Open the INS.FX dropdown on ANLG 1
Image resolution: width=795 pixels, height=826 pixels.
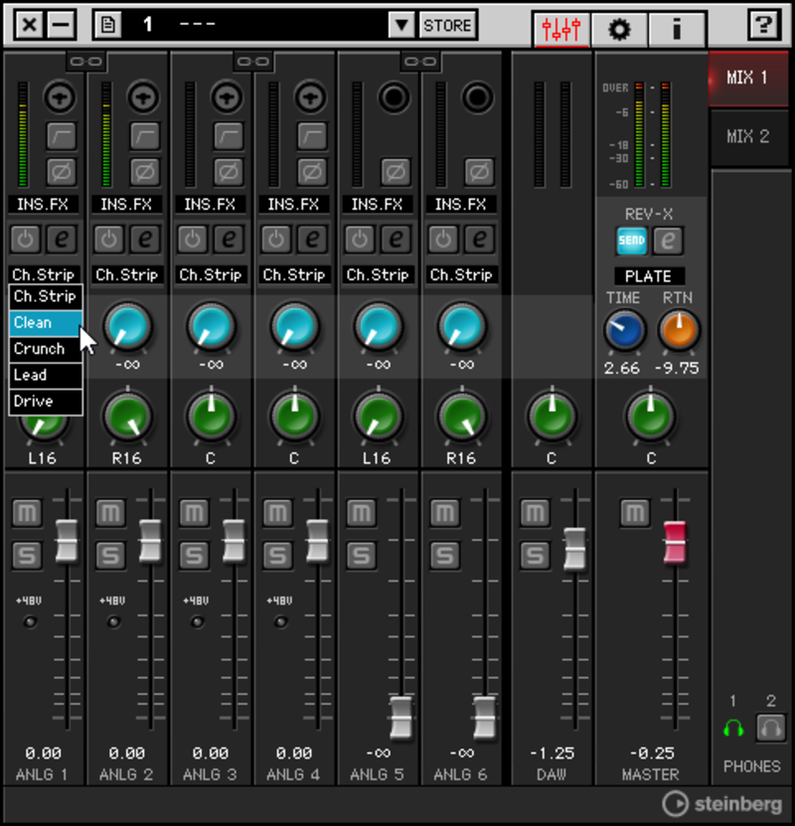point(43,205)
